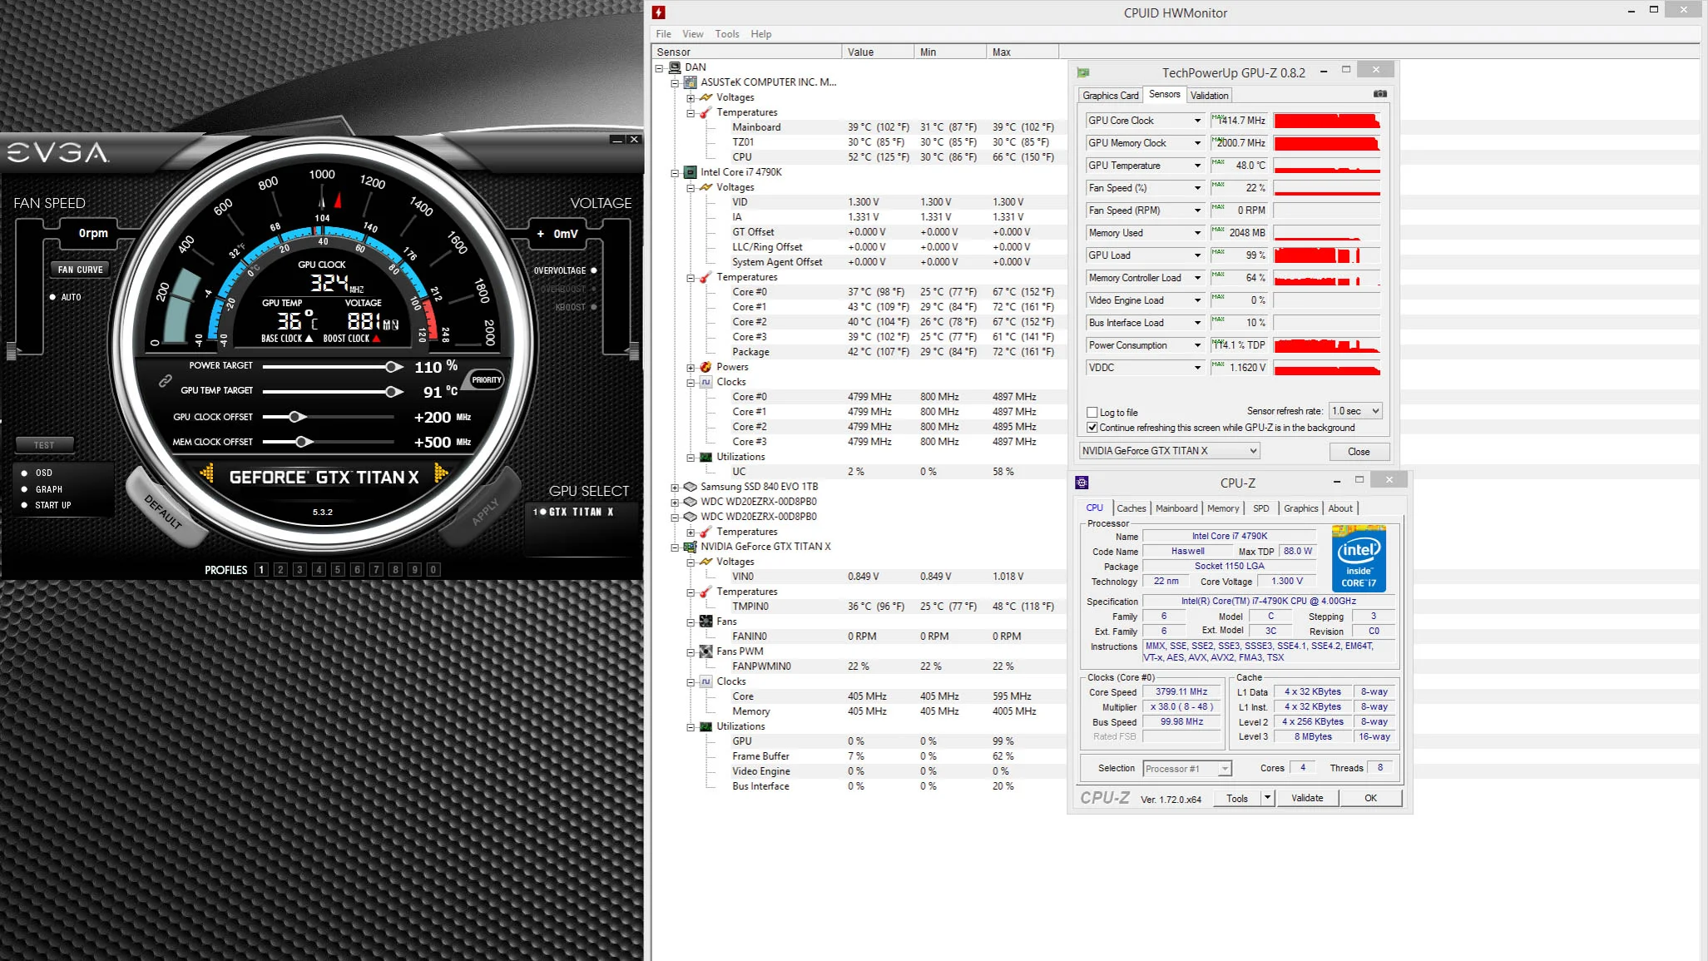Click the GPU-Z screenshot camera icon
Viewport: 1708px width, 961px height.
click(x=1379, y=94)
